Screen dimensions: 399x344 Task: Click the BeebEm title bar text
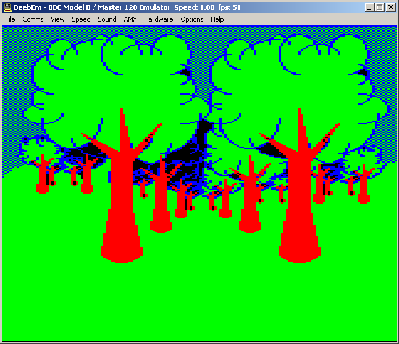124,7
